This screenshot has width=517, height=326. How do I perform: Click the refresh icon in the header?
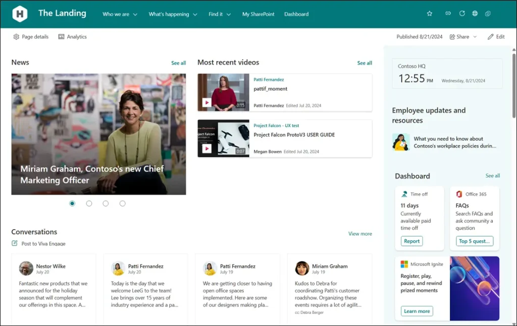click(461, 14)
